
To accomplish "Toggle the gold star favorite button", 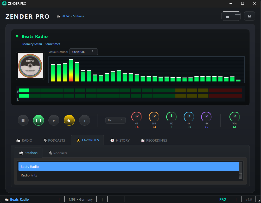I will [x=69, y=120].
